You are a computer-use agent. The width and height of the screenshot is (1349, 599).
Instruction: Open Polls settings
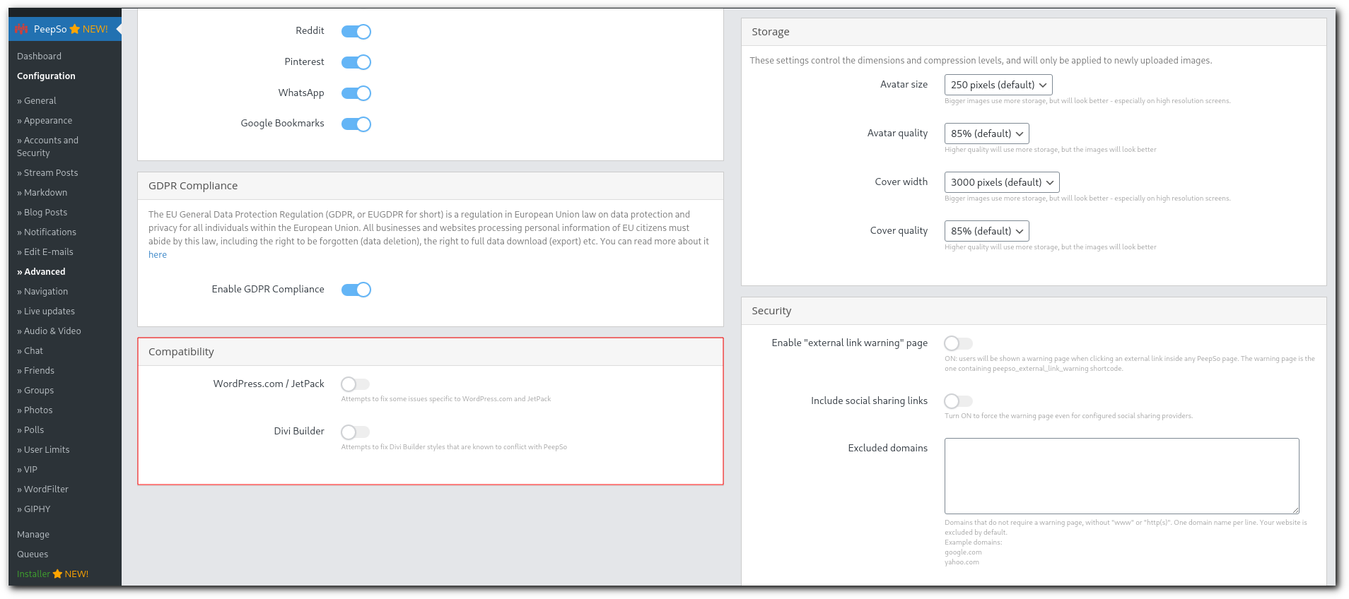tap(30, 430)
